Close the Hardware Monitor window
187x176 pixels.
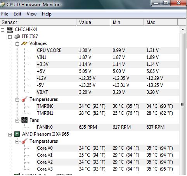[179, 3]
